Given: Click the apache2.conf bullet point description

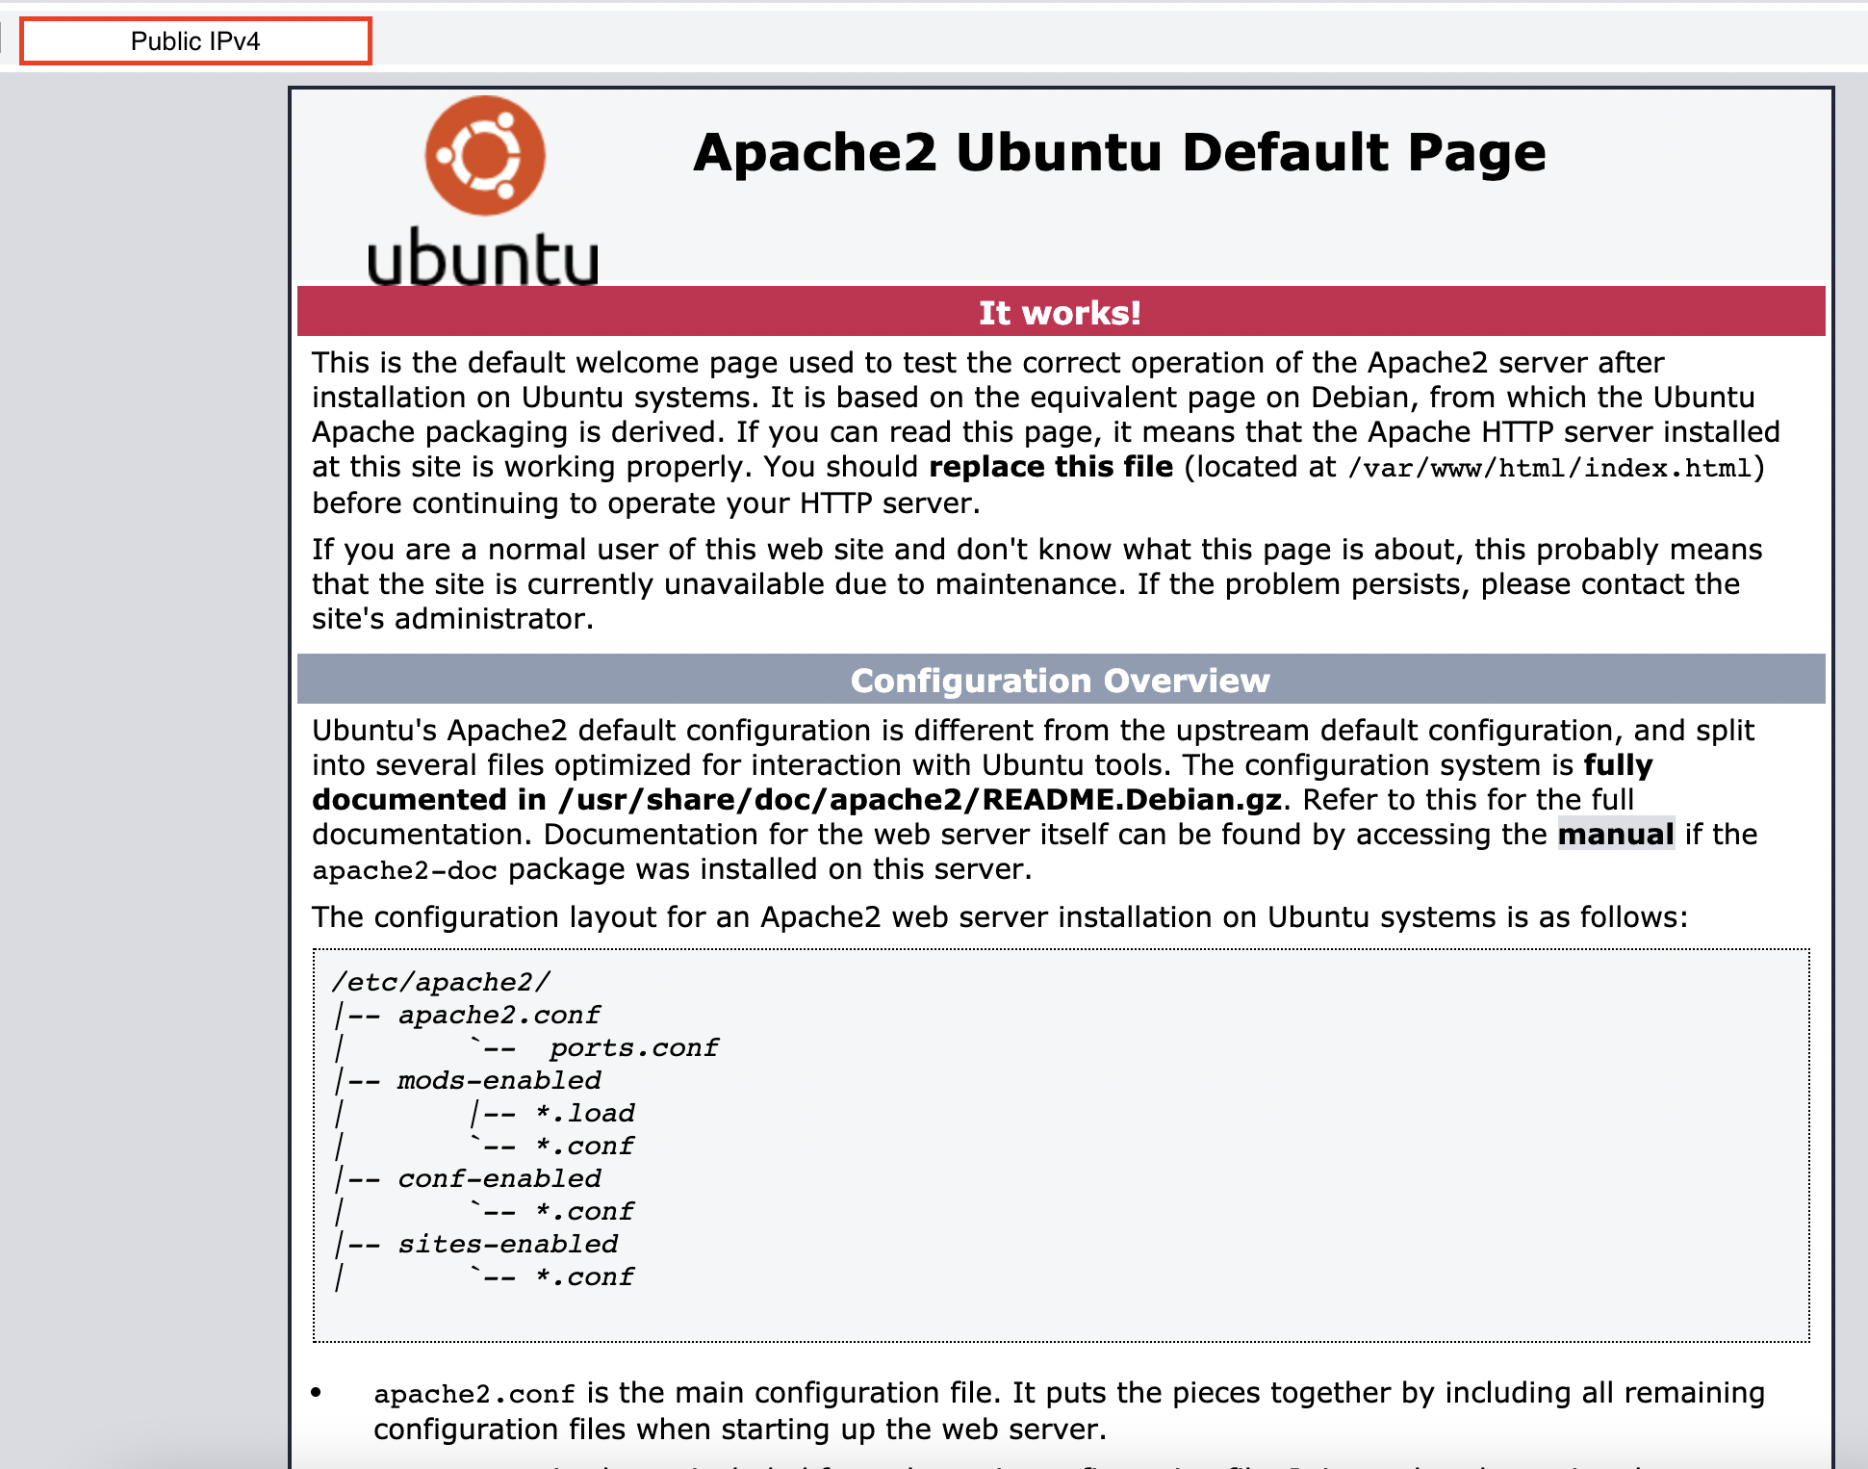Looking at the screenshot, I should click(x=1068, y=1410).
